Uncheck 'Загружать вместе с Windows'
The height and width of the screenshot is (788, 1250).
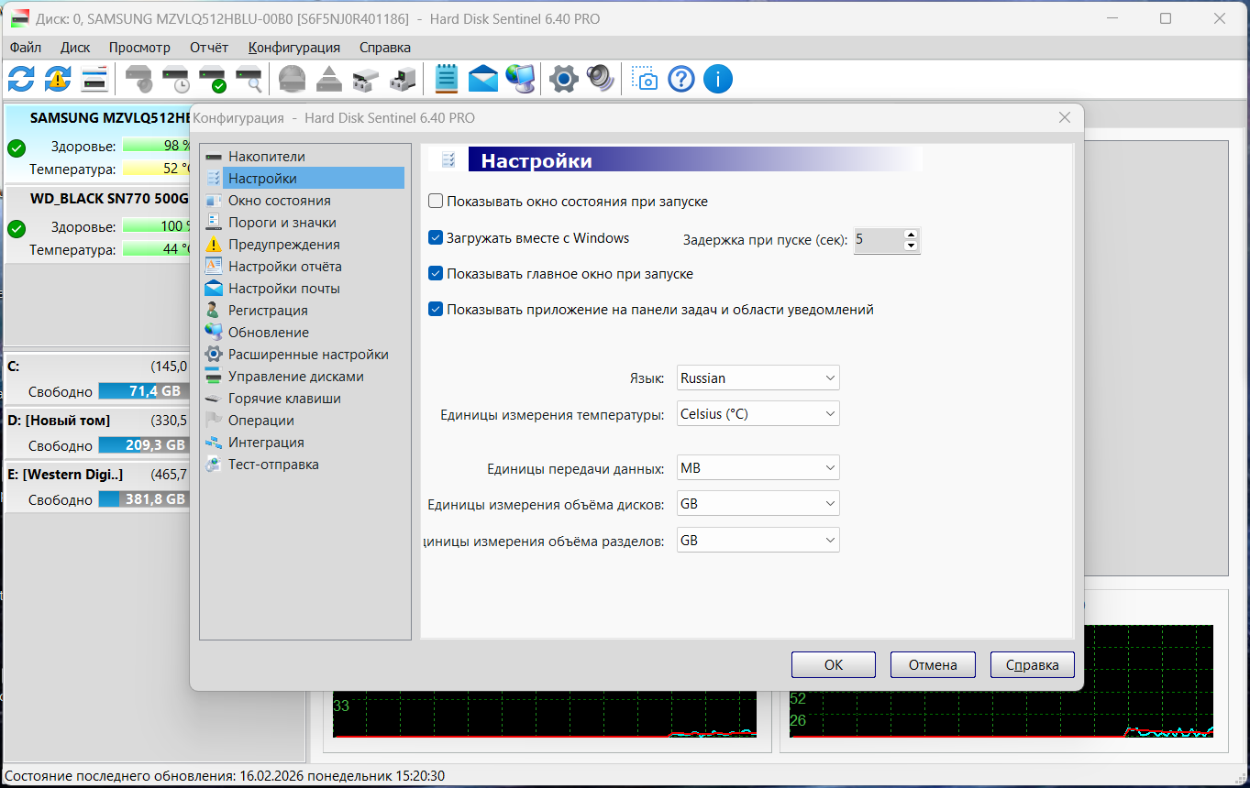437,238
